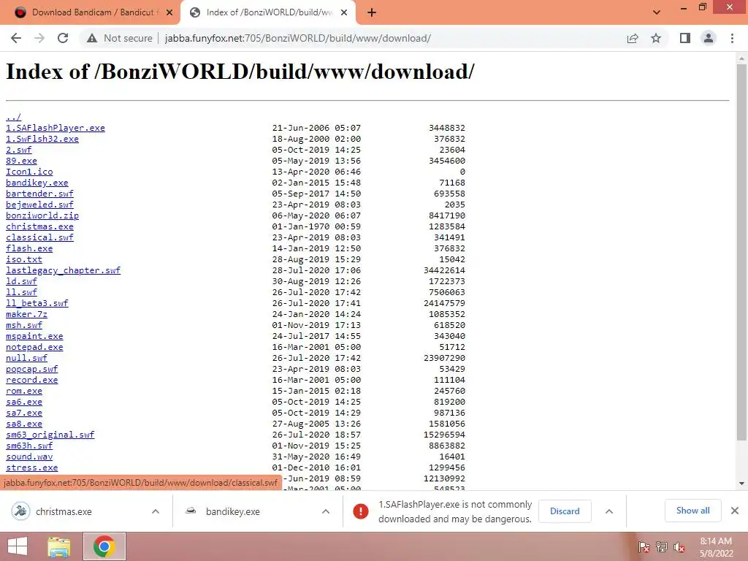Open Chrome's three-dot menu
The height and width of the screenshot is (561, 748).
click(732, 38)
